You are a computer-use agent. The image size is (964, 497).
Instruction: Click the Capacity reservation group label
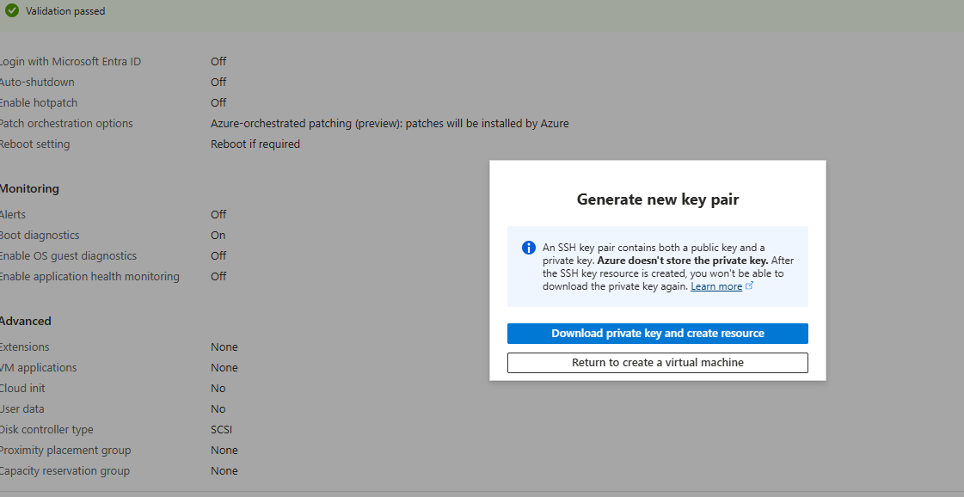pyautogui.click(x=64, y=470)
